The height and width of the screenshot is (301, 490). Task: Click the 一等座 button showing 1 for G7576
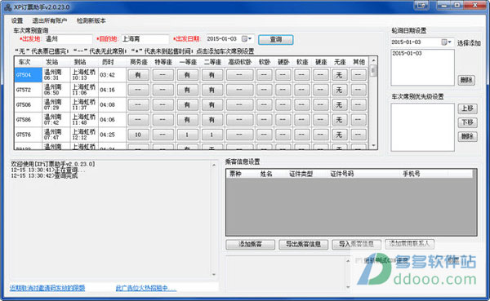[187, 135]
